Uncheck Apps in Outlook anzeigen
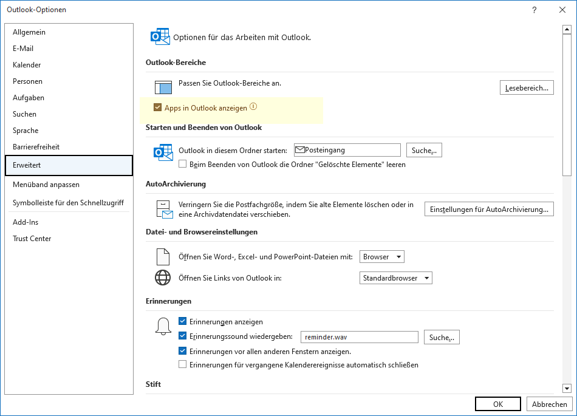The height and width of the screenshot is (416, 577). pyautogui.click(x=157, y=107)
